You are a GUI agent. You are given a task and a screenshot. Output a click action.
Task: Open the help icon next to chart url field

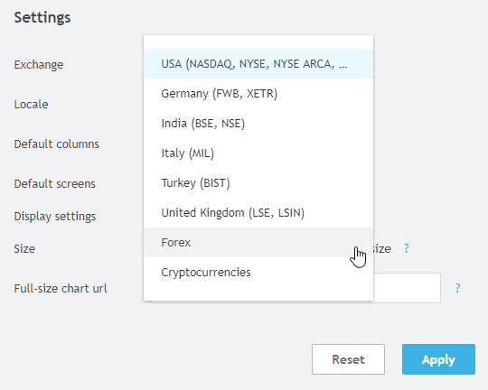pyautogui.click(x=457, y=288)
